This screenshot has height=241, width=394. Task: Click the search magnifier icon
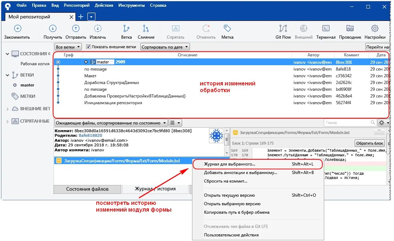point(373,122)
